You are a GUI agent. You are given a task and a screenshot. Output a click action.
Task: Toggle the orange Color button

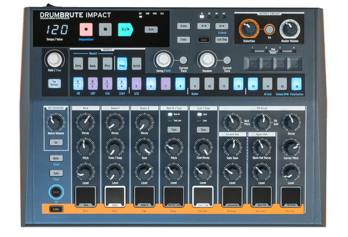pos(56,209)
